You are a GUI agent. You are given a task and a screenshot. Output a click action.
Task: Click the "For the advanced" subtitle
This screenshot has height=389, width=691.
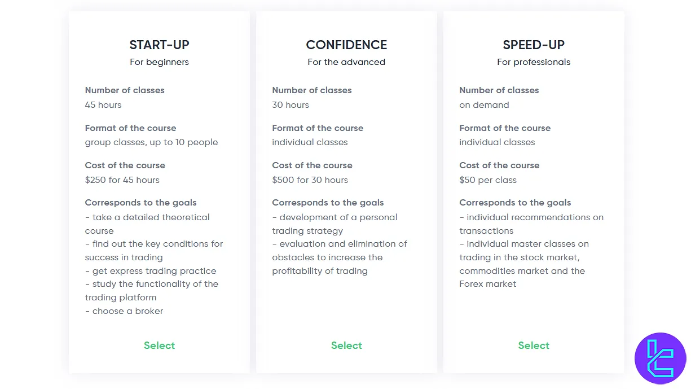click(346, 62)
